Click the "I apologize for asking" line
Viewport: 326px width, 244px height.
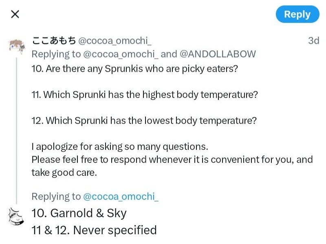pyautogui.click(x=120, y=146)
